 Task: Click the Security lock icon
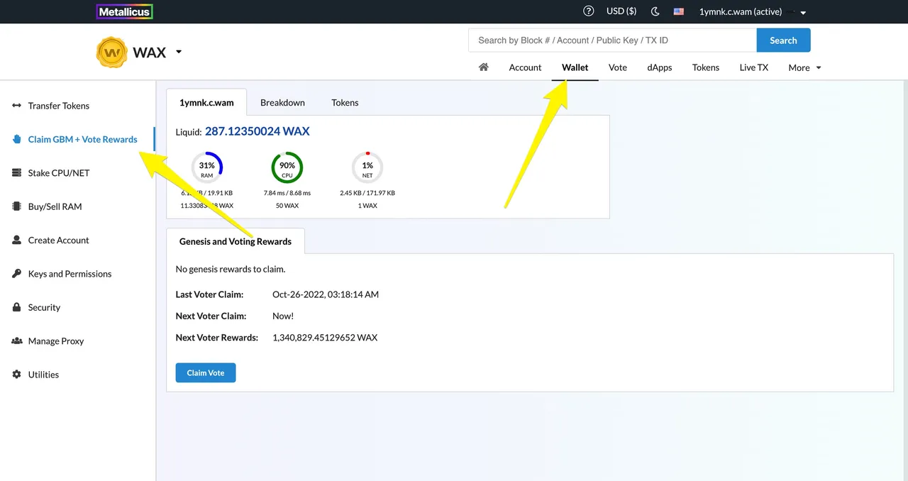(x=17, y=307)
